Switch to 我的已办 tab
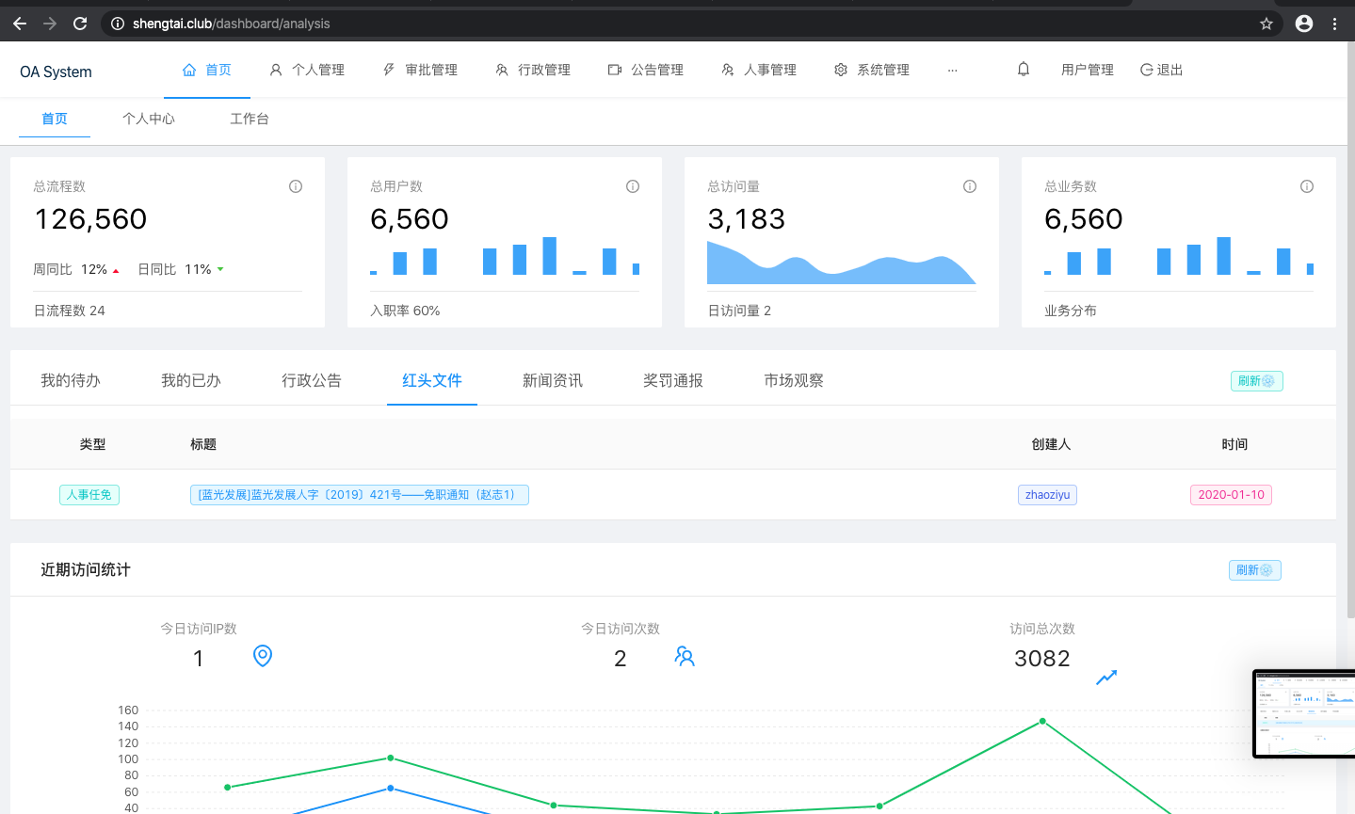1355x814 pixels. click(191, 380)
